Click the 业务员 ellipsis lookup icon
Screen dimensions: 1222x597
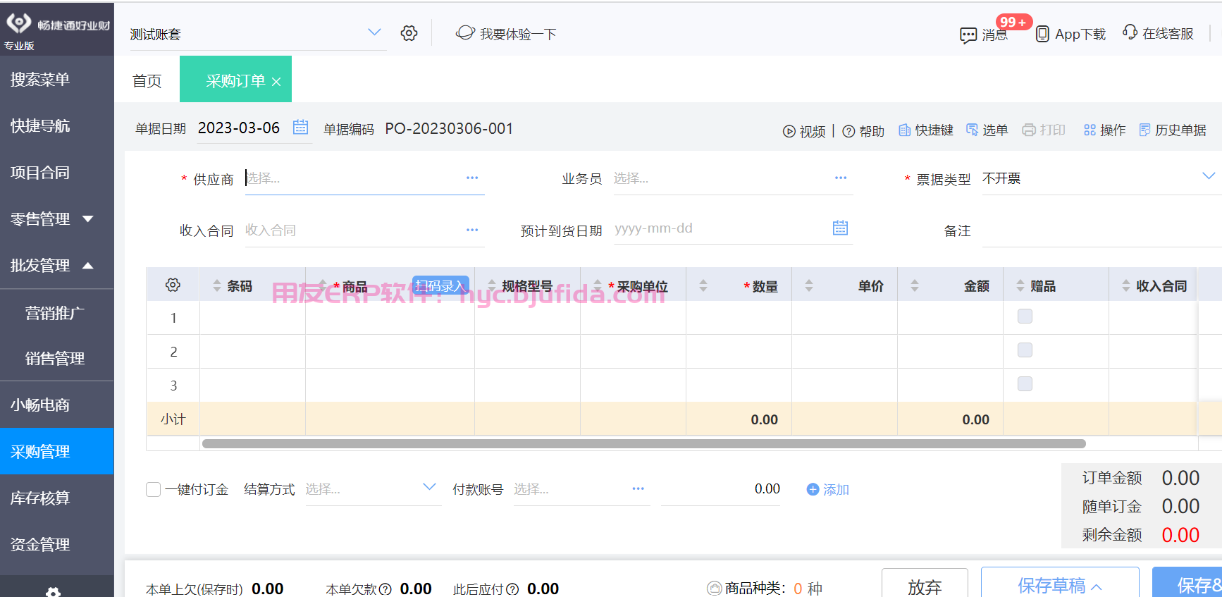[841, 178]
